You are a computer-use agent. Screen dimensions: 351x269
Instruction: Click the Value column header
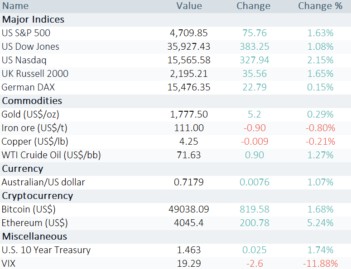(189, 6)
